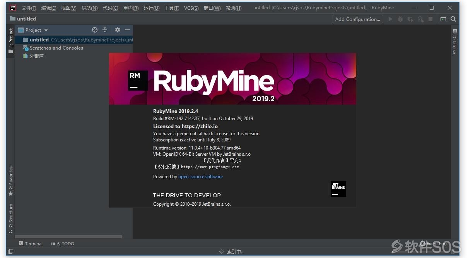
Task: Open the 文件(F) menu
Action: (29, 8)
